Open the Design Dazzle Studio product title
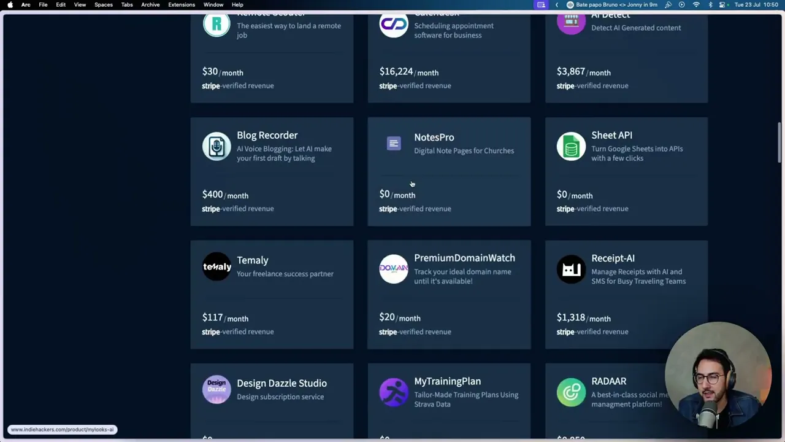 (x=281, y=383)
